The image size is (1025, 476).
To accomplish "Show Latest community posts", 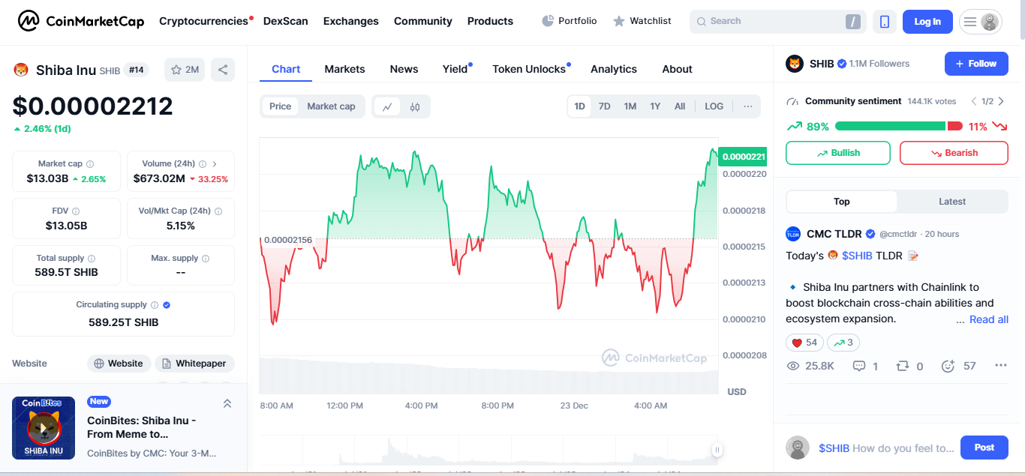I will click(952, 202).
